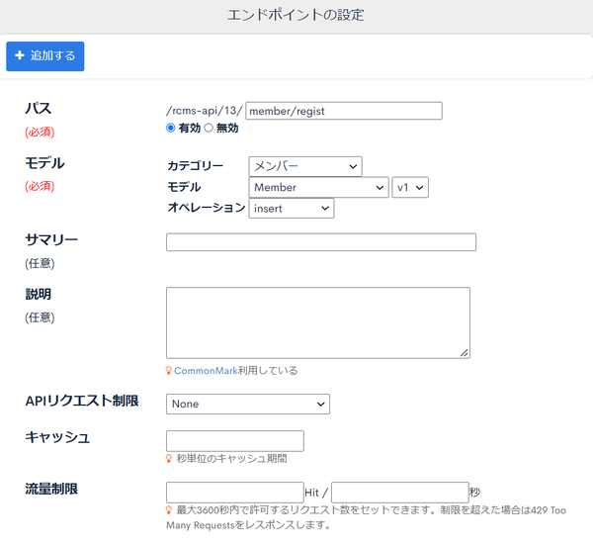The width and height of the screenshot is (593, 544).
Task: Click the 説明 textarea
Action: click(318, 322)
